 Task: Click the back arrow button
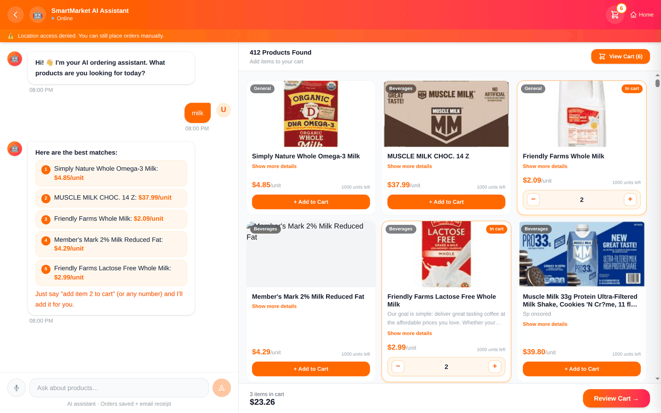click(x=15, y=15)
